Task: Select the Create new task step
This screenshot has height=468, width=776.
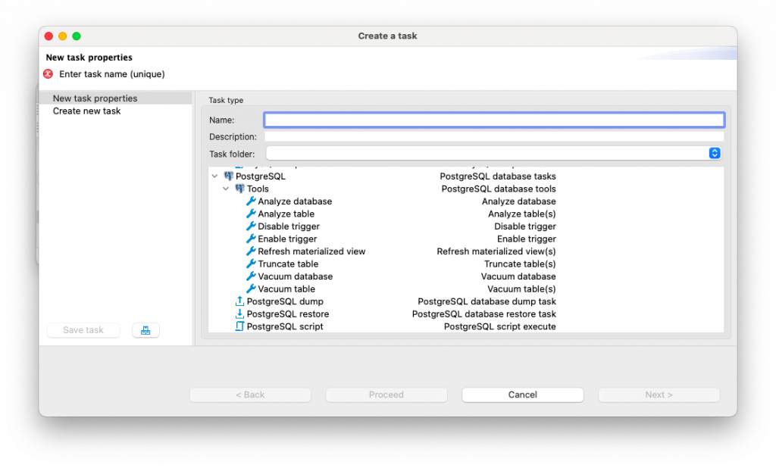Action: (86, 111)
